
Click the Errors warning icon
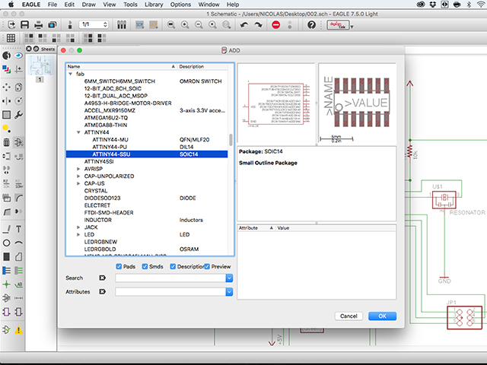(x=18, y=329)
